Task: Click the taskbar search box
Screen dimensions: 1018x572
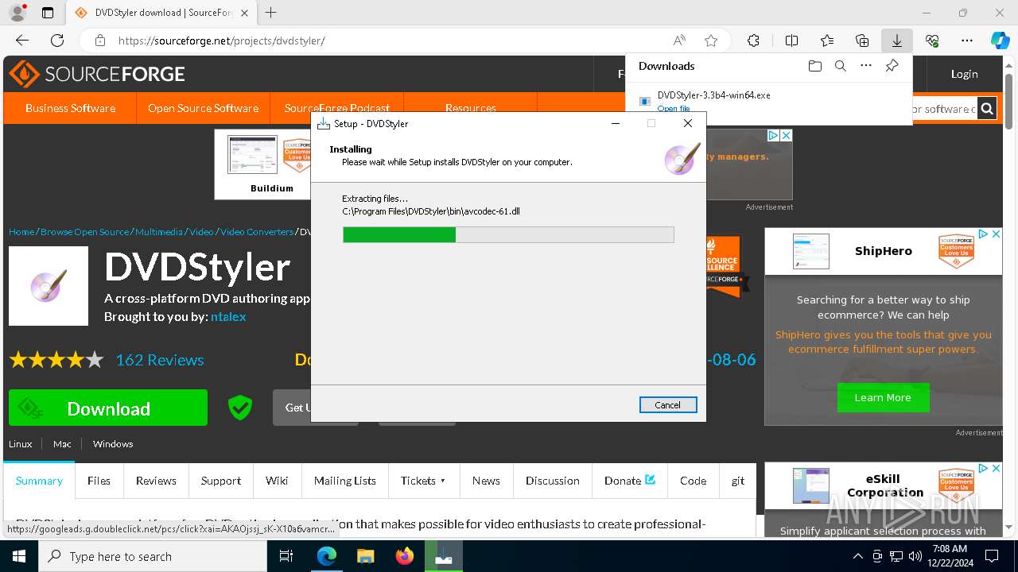Action: pos(153,556)
